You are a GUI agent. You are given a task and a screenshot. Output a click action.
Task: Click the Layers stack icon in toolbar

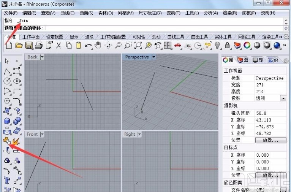[x=237, y=45]
